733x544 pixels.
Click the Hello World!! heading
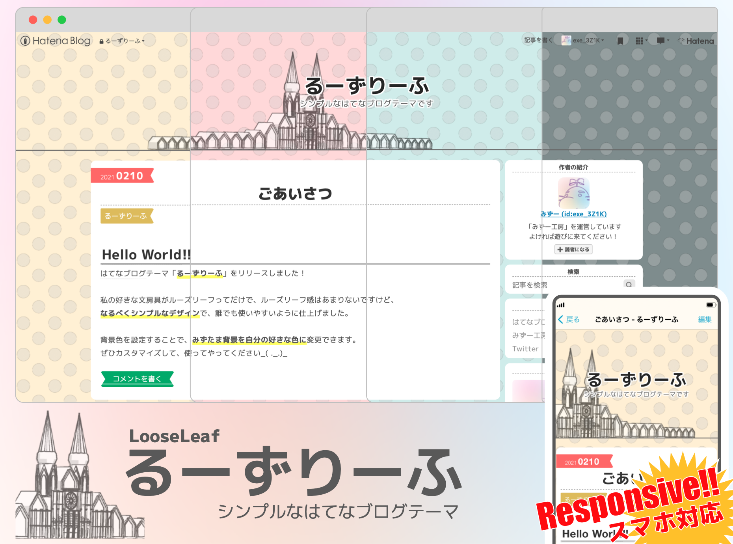146,255
